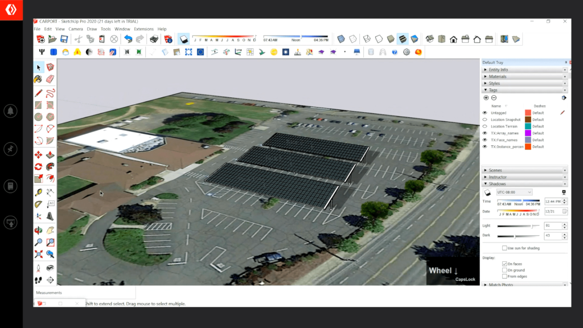Enable Use sun for shading
The image size is (583, 328).
505,248
